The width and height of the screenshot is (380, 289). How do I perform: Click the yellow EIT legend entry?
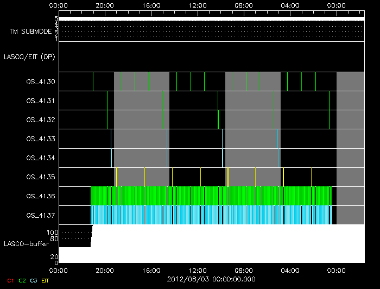[45, 281]
